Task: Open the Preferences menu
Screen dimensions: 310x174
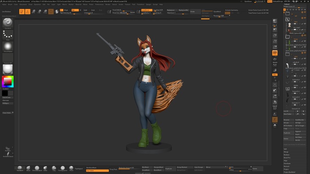Action: click(x=99, y=4)
